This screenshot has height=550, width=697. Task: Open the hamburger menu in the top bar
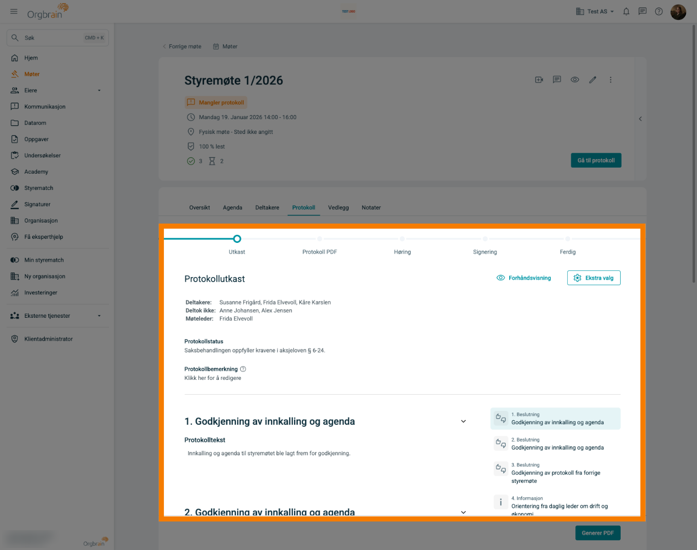pyautogui.click(x=14, y=11)
